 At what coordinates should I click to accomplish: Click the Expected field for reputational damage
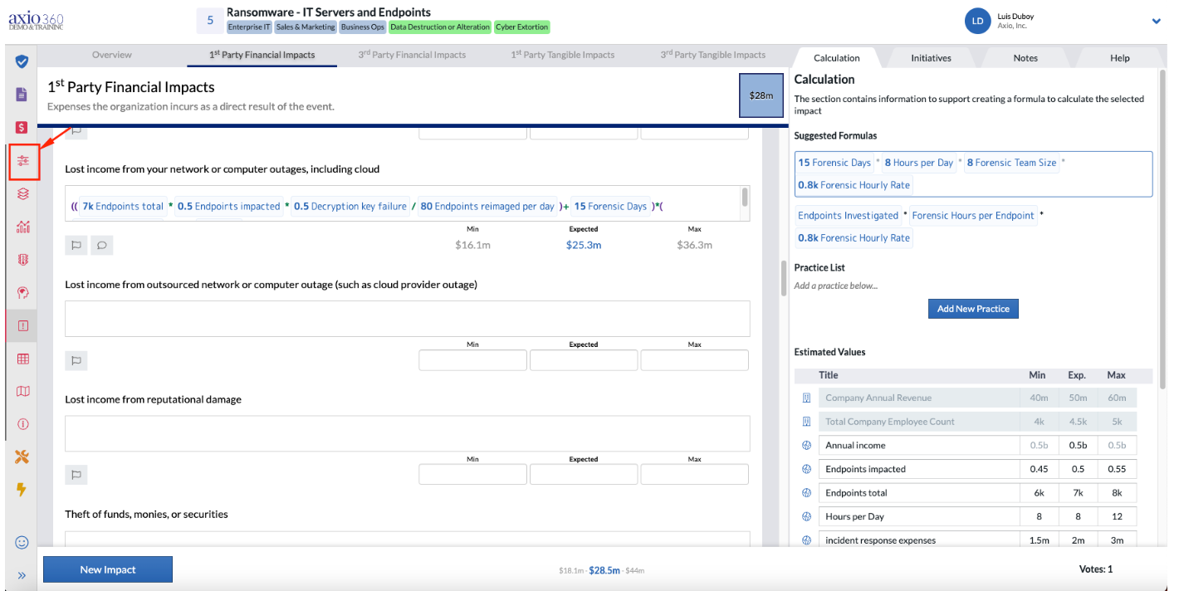(584, 475)
